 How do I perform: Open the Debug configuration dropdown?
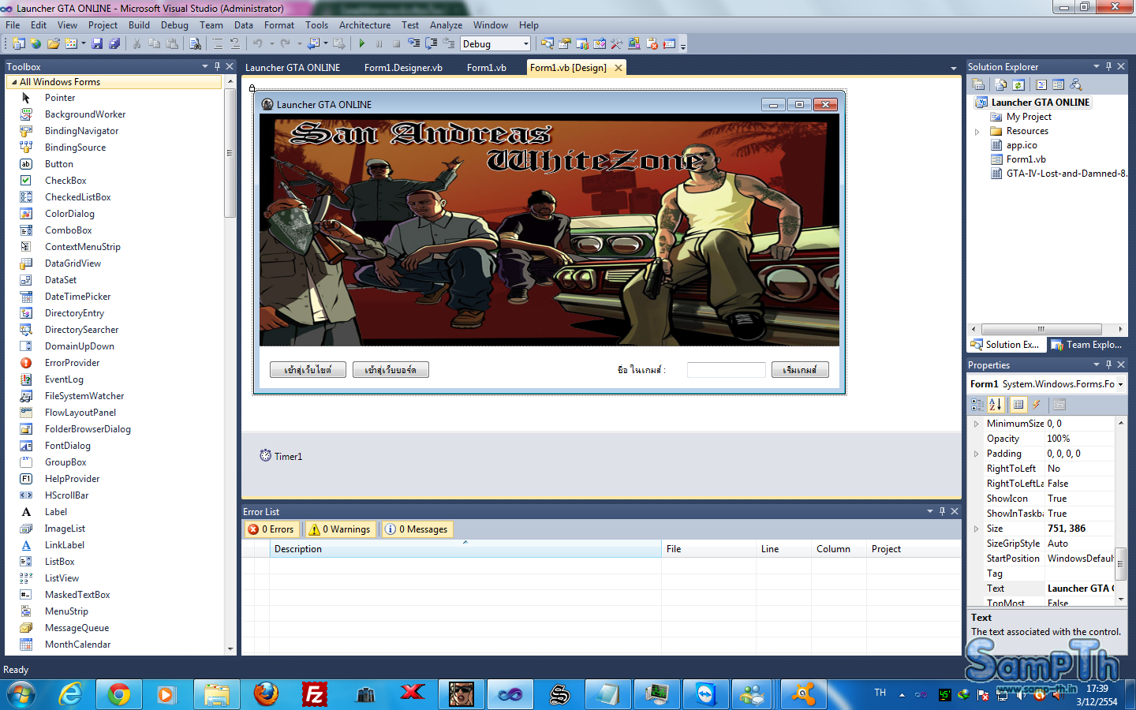526,44
